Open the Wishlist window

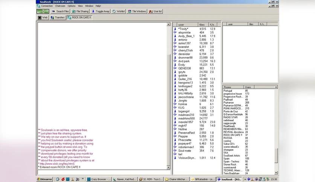[119, 11]
